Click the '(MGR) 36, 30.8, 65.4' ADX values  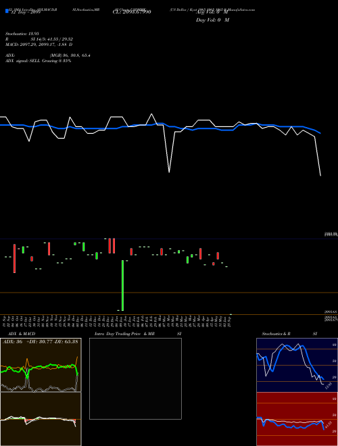coord(70,55)
